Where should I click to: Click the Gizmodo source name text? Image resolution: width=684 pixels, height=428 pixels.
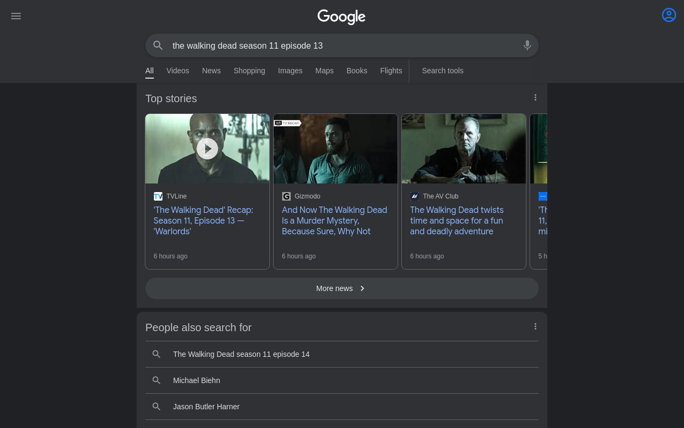(x=307, y=196)
